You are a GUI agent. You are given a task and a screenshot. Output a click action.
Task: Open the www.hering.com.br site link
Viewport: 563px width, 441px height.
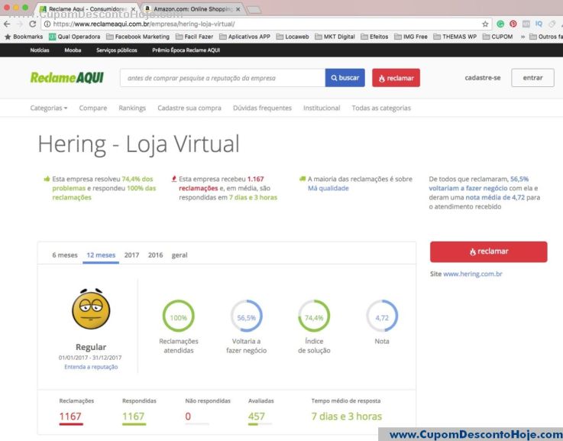tap(473, 274)
